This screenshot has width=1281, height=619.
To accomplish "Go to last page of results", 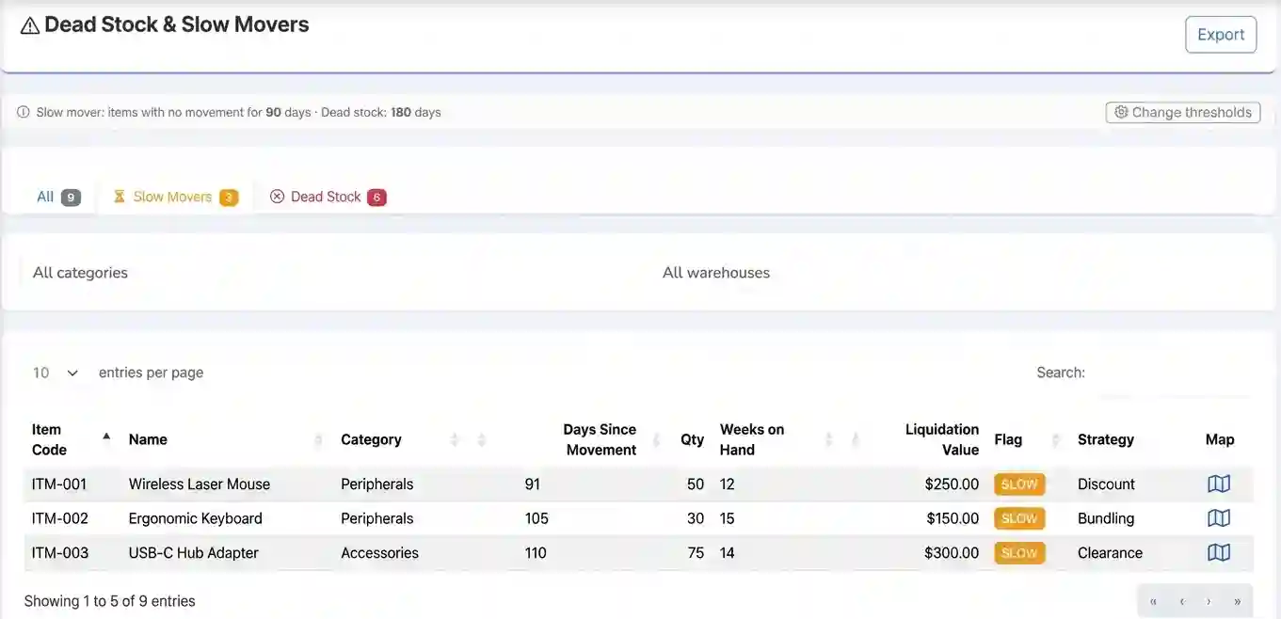I will [x=1237, y=601].
